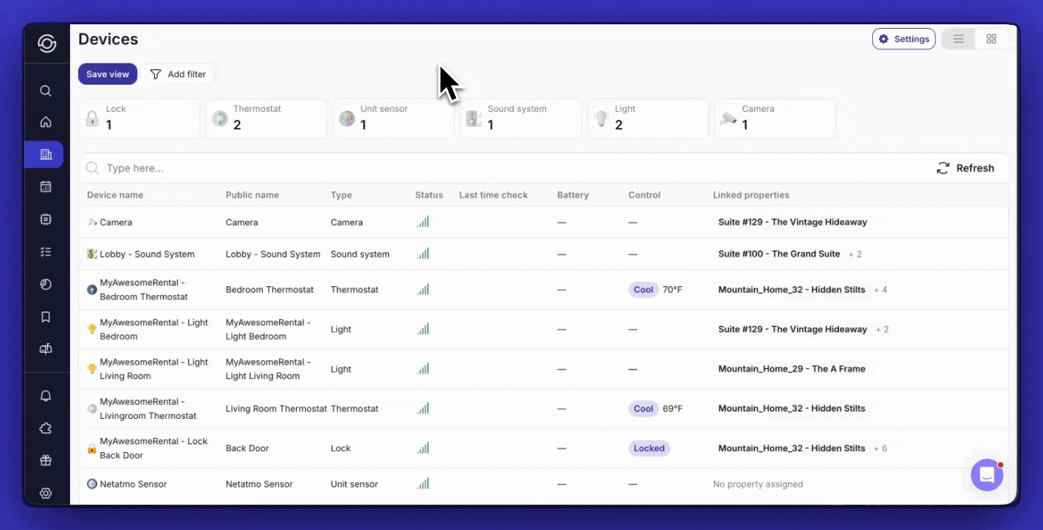Viewport: 1043px width, 530px height.
Task: Switch to list view layout
Action: click(x=958, y=39)
